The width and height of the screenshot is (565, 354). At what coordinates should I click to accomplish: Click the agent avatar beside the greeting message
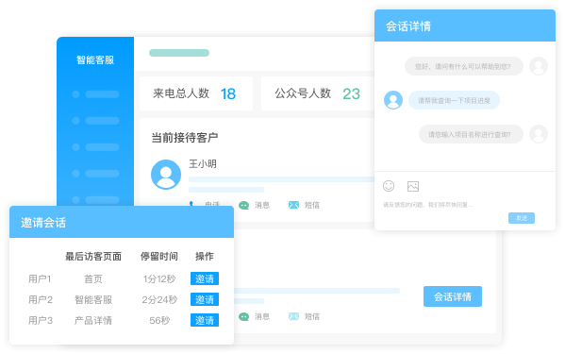click(x=539, y=66)
